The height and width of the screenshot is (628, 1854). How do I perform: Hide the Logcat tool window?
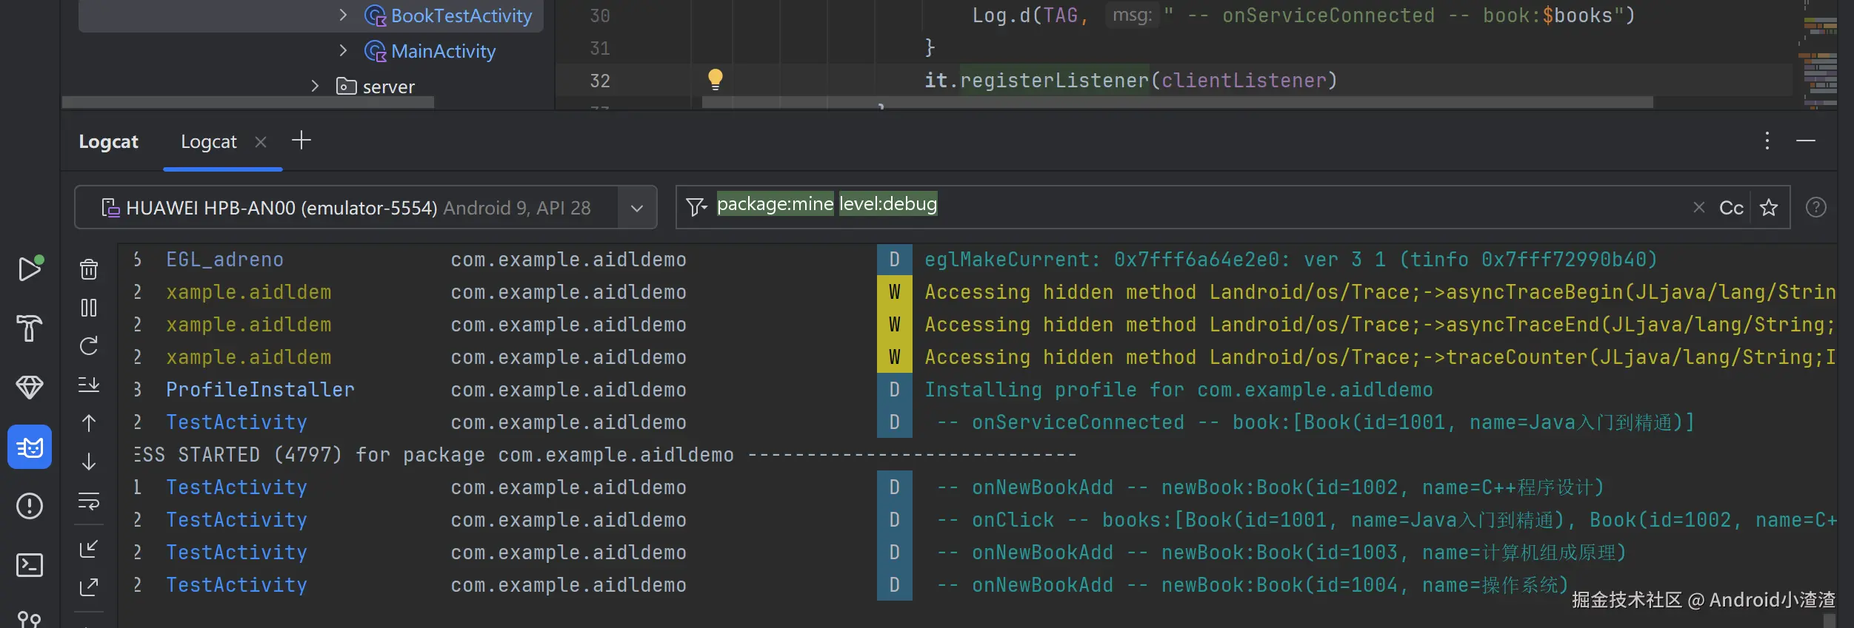[1806, 141]
